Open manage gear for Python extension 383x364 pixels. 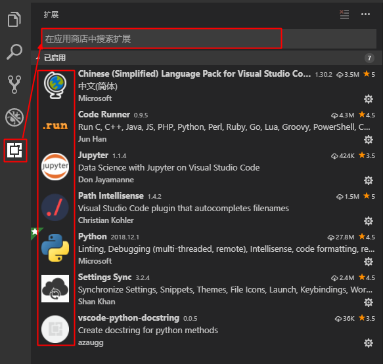pos(369,262)
